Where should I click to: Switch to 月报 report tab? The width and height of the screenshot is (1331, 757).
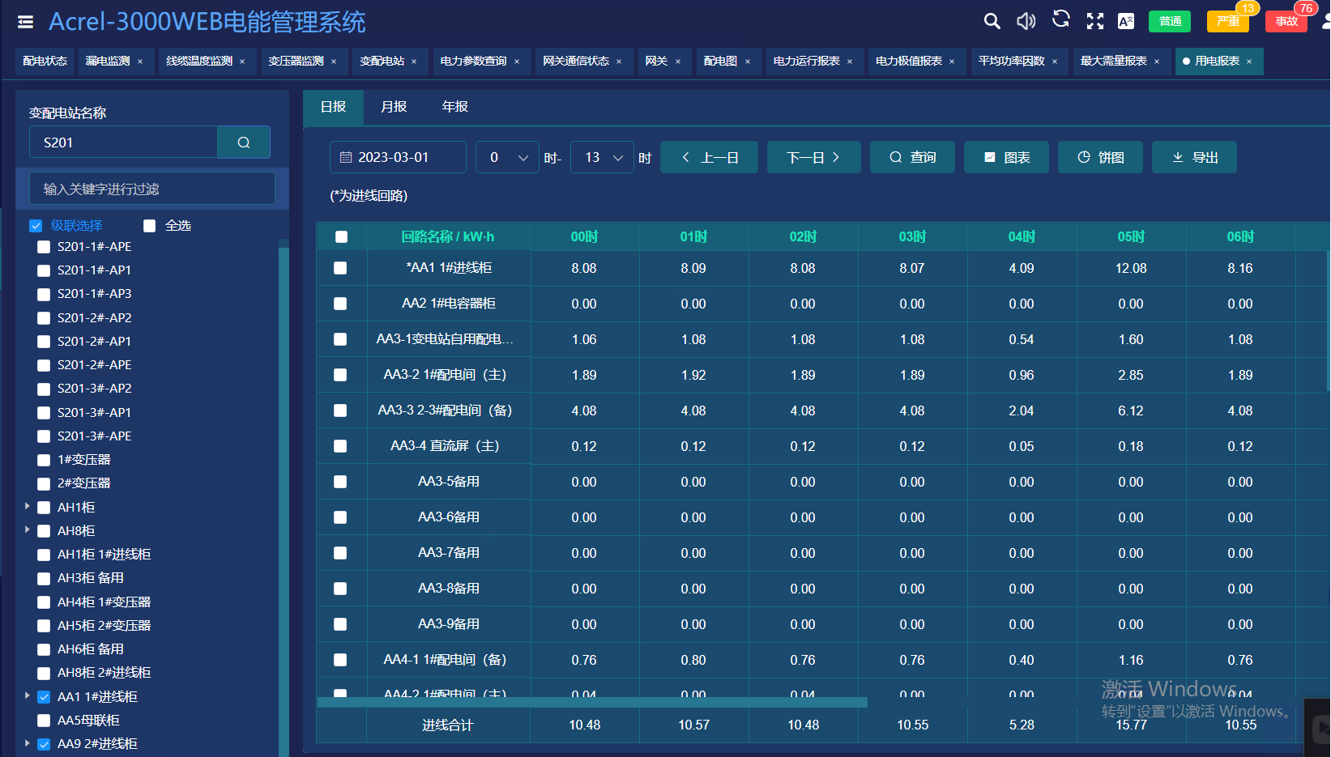394,107
